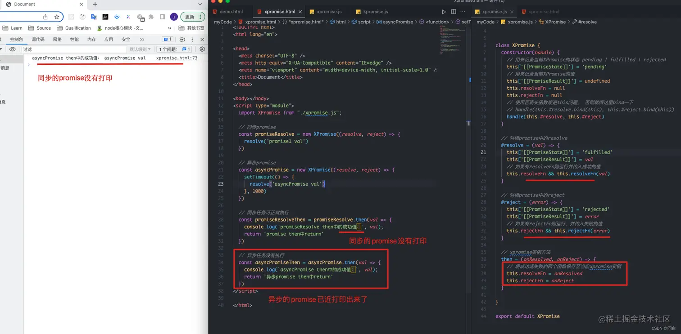Click #resolve breadcrumb in right editor
Image resolution: width=681 pixels, height=334 pixels.
pyautogui.click(x=585, y=22)
